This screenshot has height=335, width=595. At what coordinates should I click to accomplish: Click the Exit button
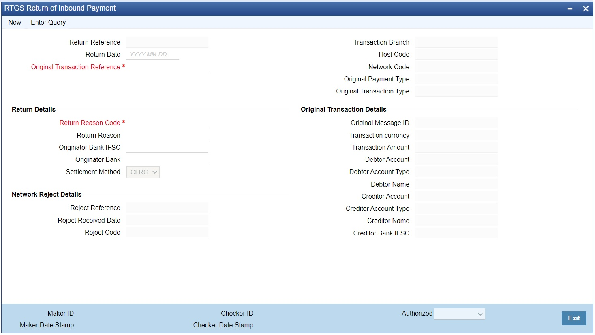coord(574,318)
